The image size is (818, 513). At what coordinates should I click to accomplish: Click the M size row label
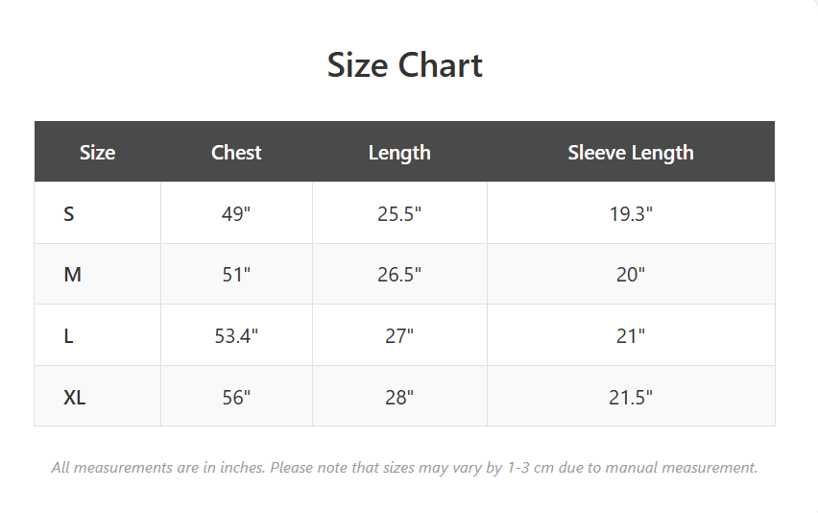click(72, 275)
